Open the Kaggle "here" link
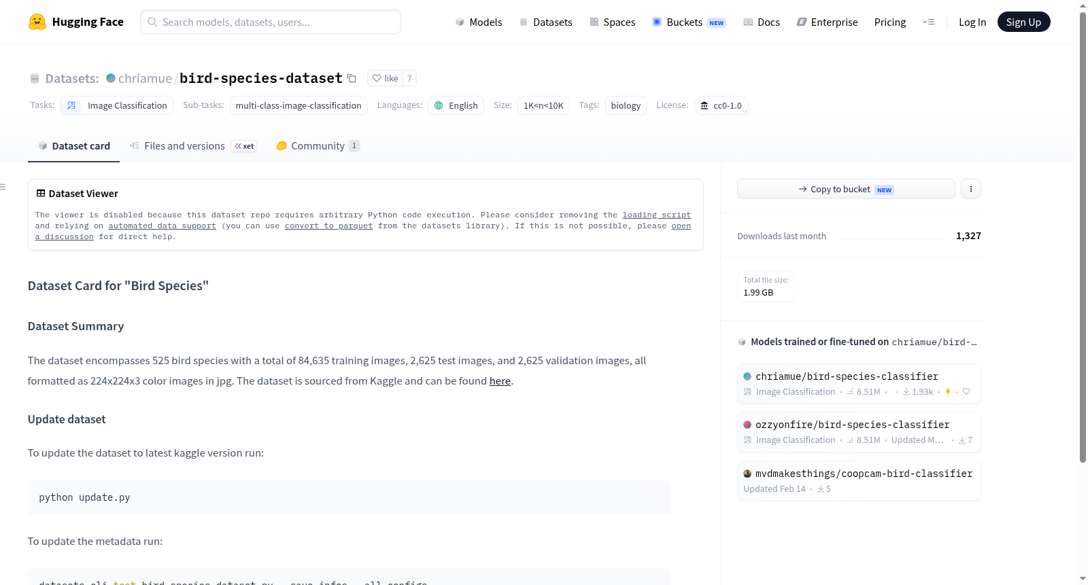This screenshot has width=1088, height=585. tap(500, 381)
